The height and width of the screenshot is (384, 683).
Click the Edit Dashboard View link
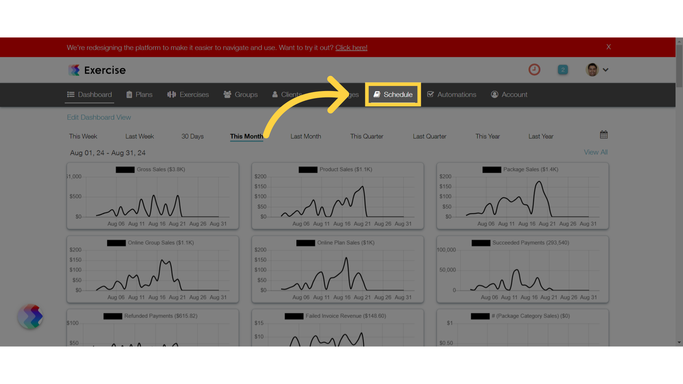(99, 117)
